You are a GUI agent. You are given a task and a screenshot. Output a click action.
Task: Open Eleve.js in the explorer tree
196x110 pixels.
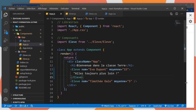pyautogui.click(x=27, y=59)
